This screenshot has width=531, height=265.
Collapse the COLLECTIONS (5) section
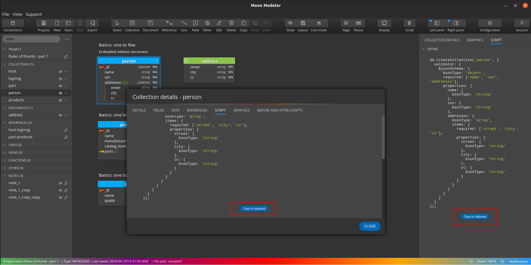5,64
